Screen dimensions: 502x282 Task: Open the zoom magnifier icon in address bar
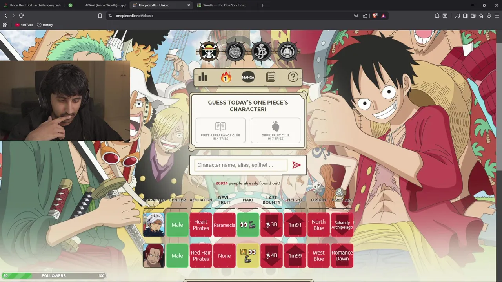(356, 16)
